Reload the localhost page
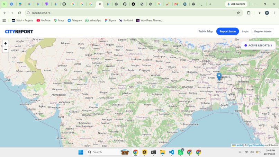Image resolution: width=279 pixels, height=157 pixels. (x=19, y=13)
